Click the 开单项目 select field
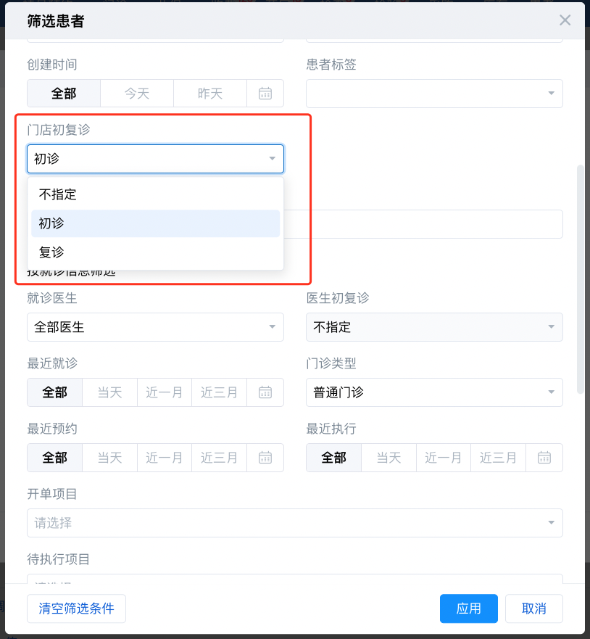Screen dimensions: 590x639 pyautogui.click(x=294, y=523)
